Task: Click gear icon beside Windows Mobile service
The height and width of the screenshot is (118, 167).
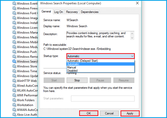Action: (x=14, y=42)
